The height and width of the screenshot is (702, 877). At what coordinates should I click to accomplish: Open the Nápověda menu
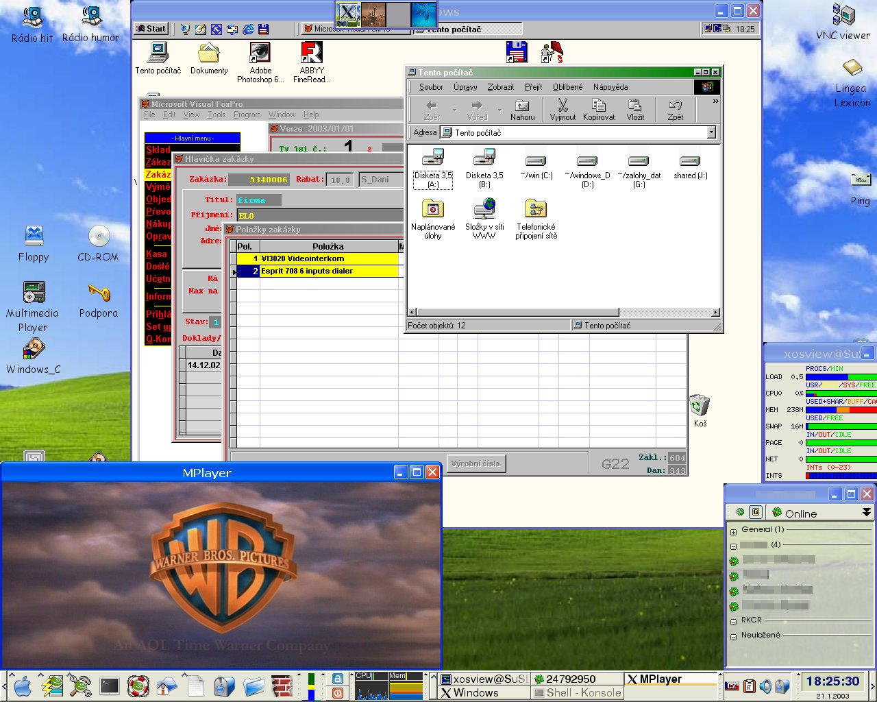(x=610, y=87)
